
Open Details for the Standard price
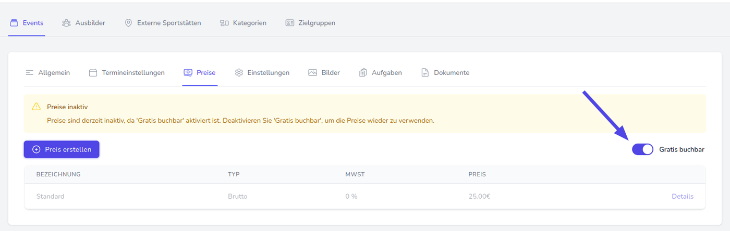coord(682,197)
